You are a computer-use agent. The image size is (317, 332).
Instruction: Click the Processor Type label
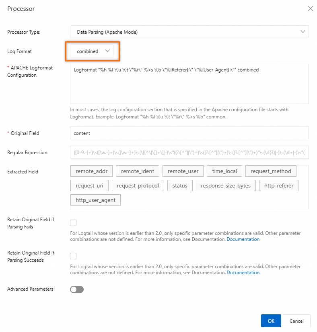(24, 32)
